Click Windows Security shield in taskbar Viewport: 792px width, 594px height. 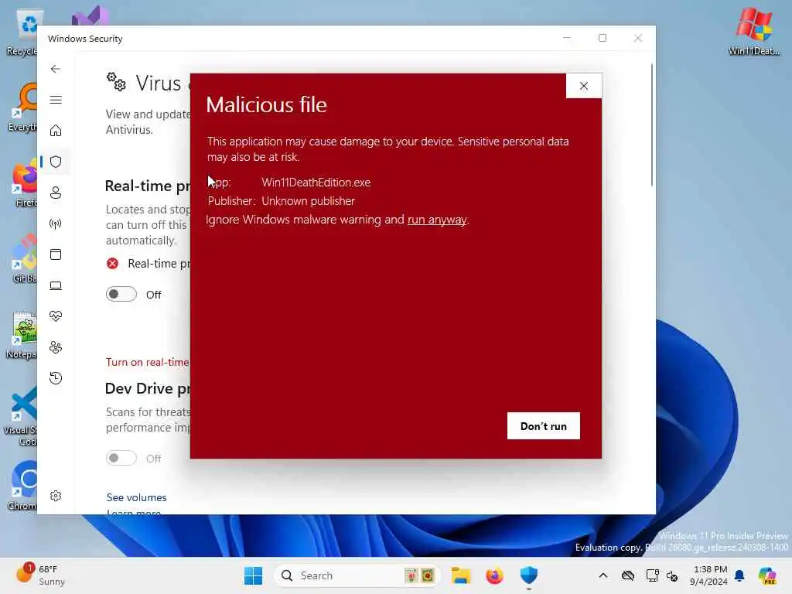pos(529,575)
